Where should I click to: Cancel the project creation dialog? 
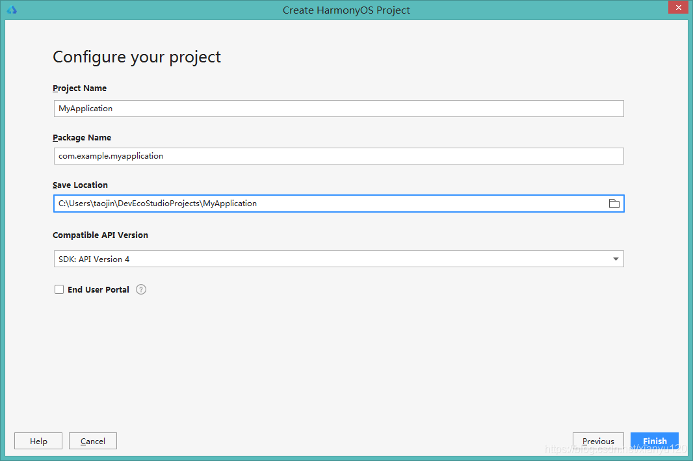[93, 441]
